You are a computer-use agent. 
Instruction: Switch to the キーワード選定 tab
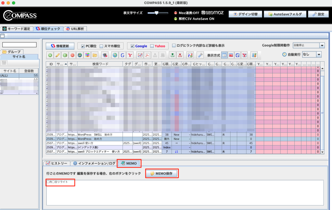[x=17, y=29]
